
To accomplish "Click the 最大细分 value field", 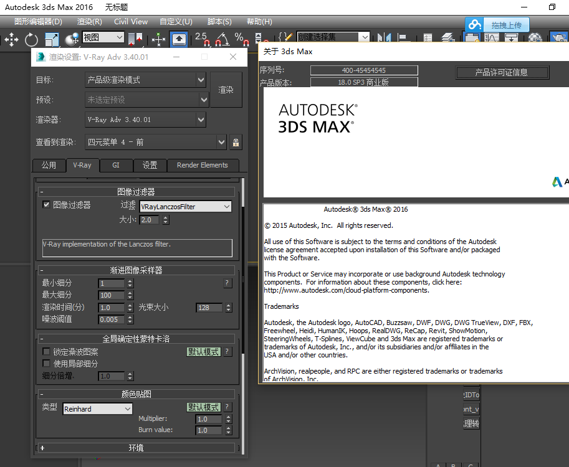I will pyautogui.click(x=112, y=295).
